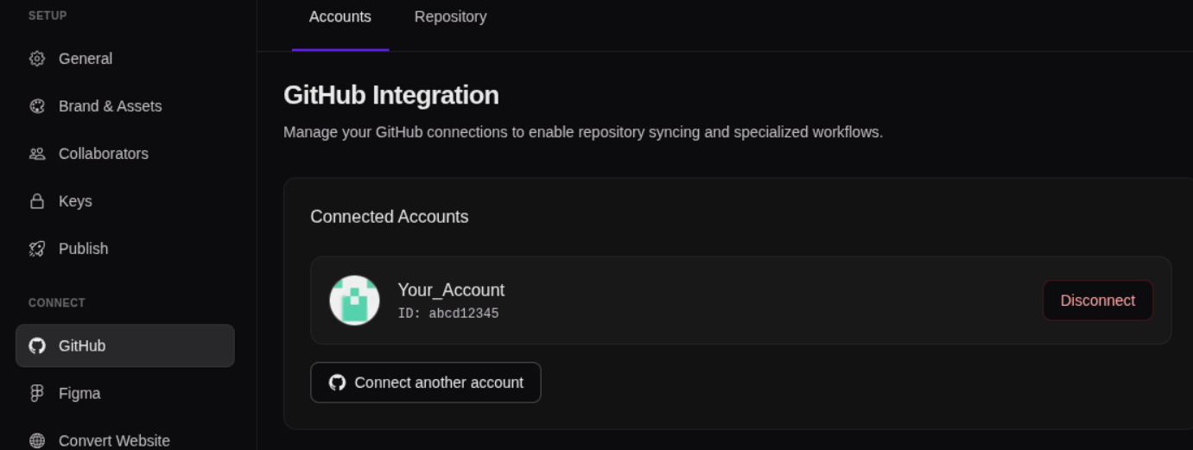Viewport: 1193px width, 450px height.
Task: Click the General gear icon
Action: tap(36, 59)
